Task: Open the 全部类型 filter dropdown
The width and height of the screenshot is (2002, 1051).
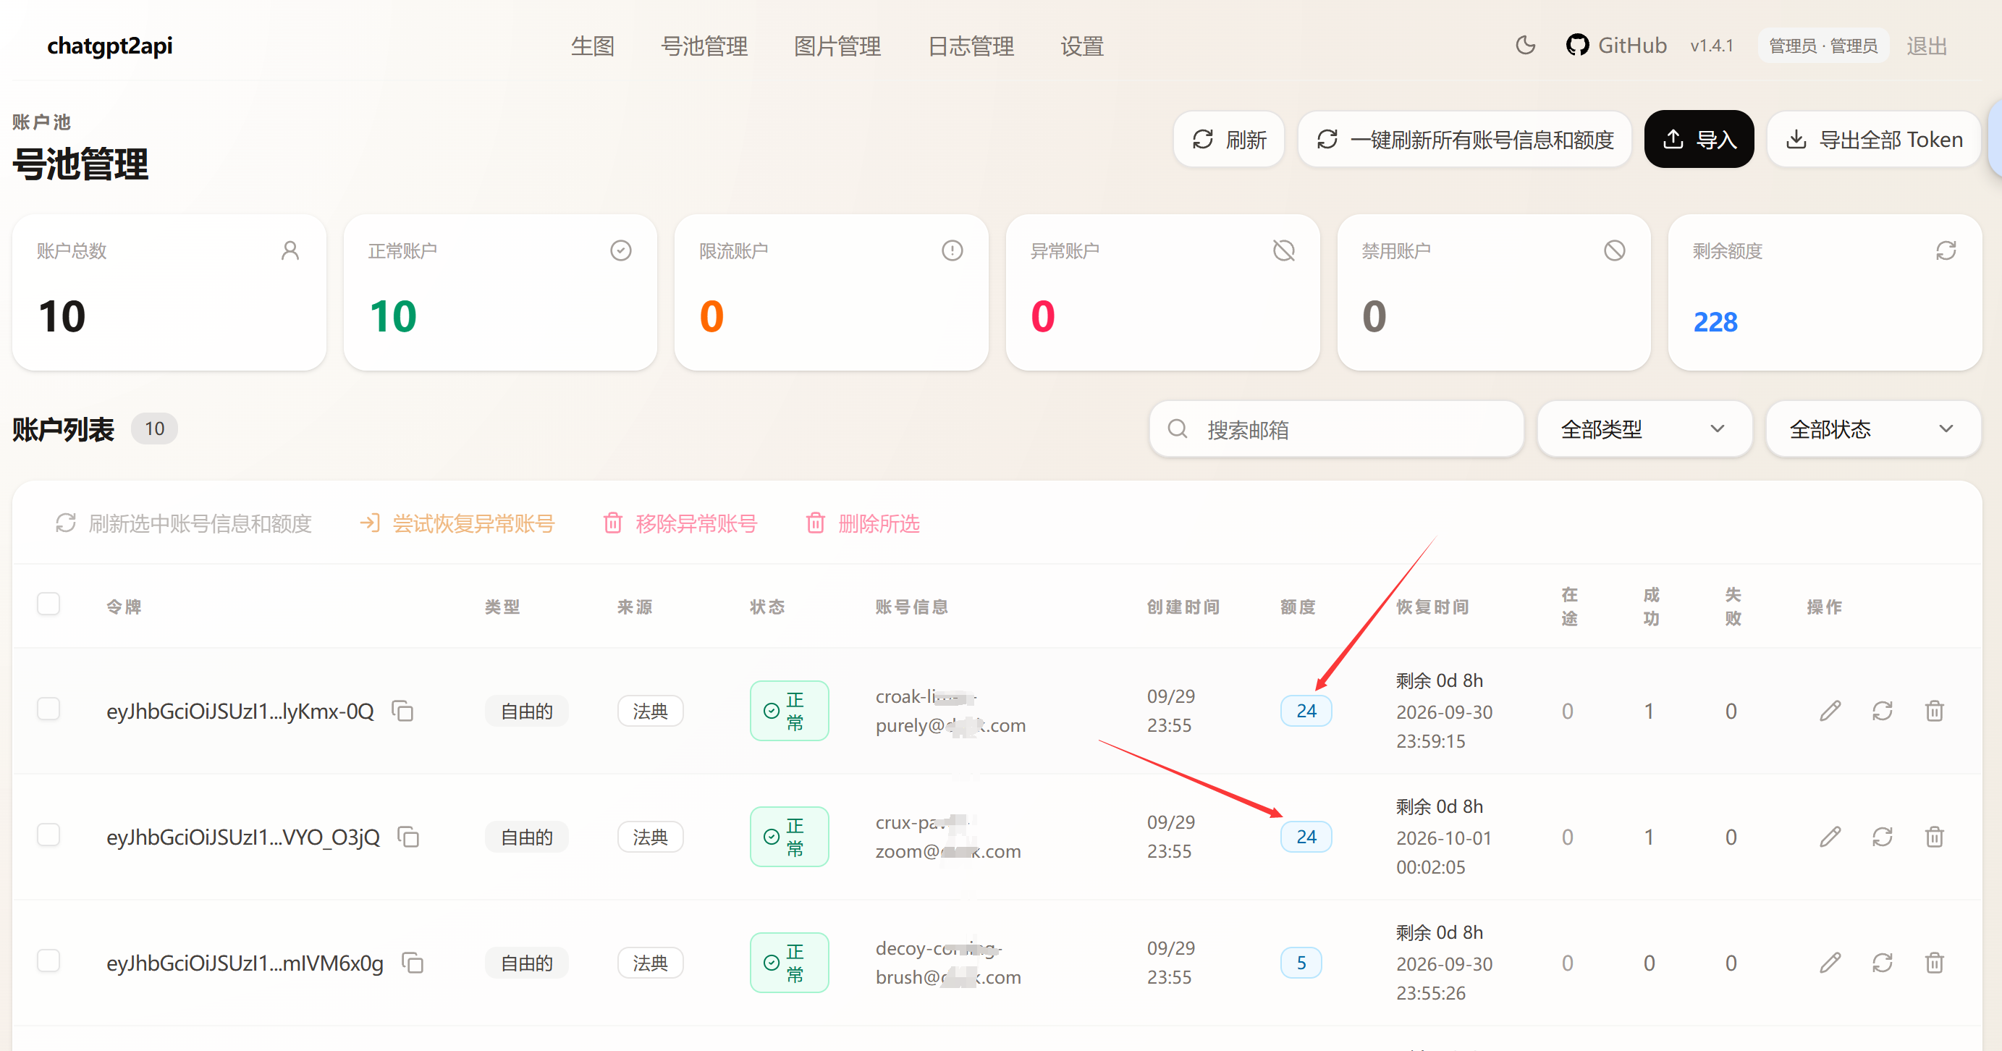Action: coord(1644,429)
